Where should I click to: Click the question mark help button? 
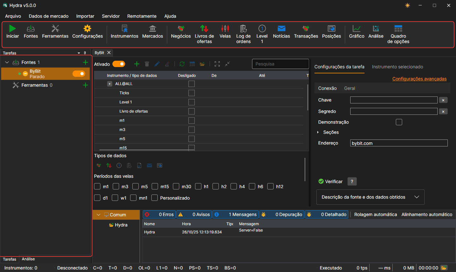tap(352, 181)
